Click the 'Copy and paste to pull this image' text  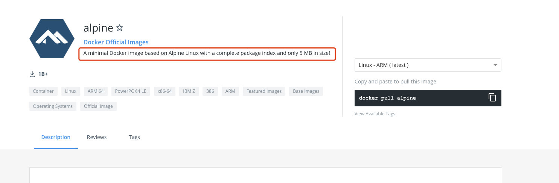(x=395, y=82)
